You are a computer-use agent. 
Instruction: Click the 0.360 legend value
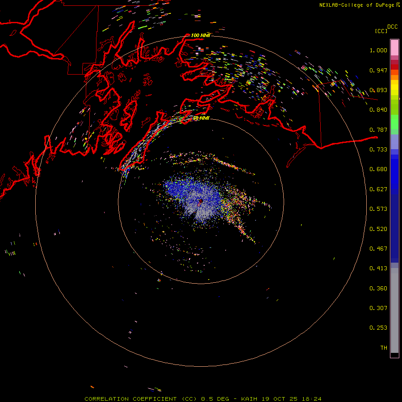point(378,289)
